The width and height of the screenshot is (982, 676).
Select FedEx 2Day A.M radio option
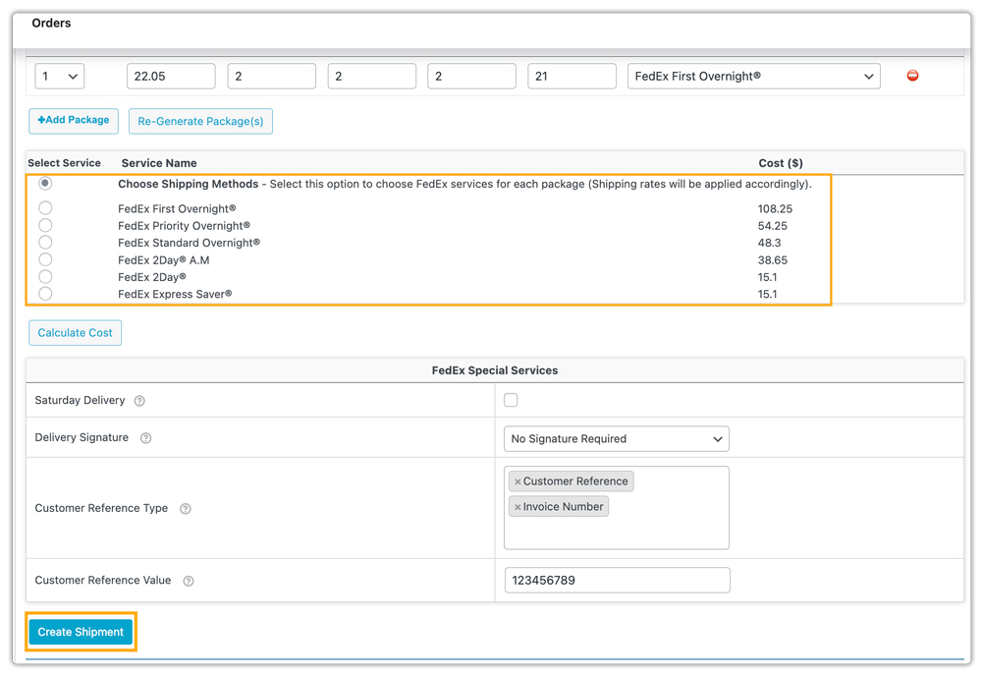click(45, 259)
